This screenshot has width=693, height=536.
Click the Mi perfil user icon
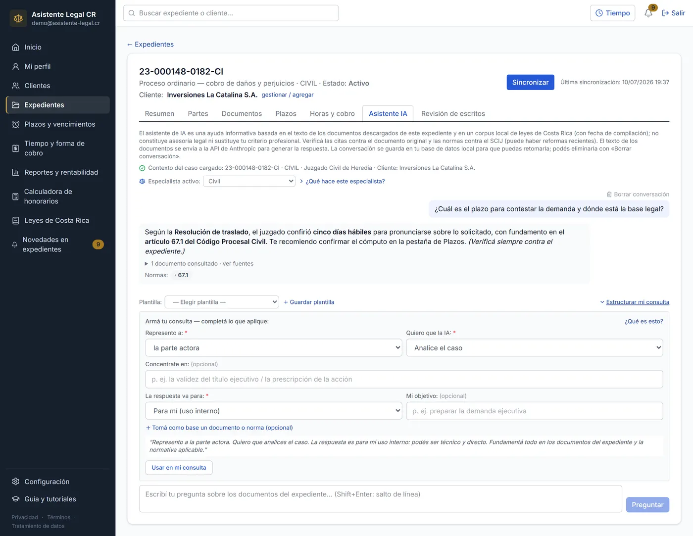click(x=15, y=67)
